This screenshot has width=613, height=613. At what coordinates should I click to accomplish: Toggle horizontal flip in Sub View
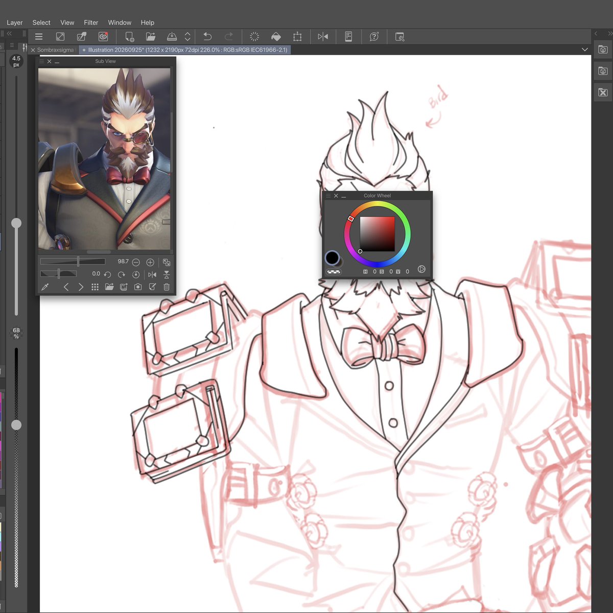(152, 274)
